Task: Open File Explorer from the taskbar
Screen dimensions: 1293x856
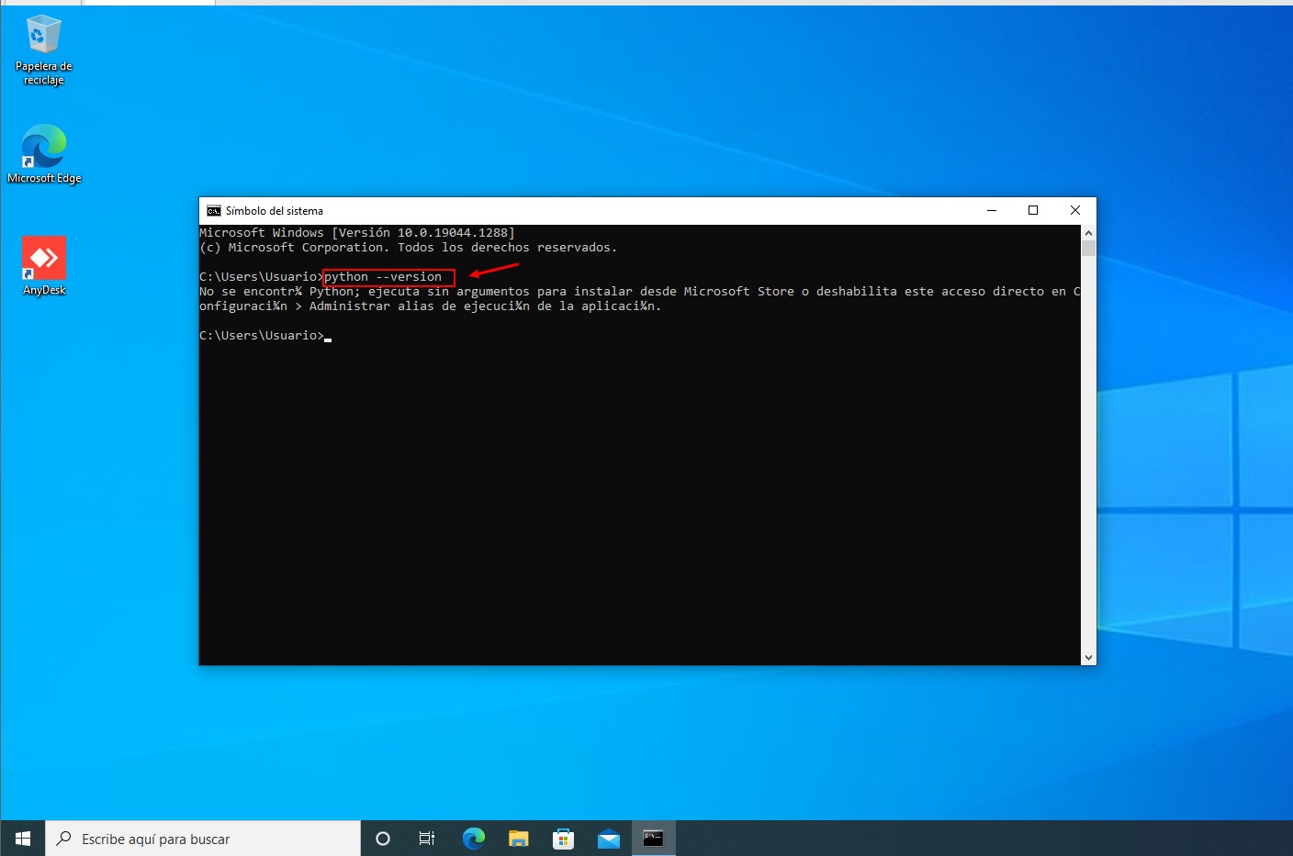Action: click(x=518, y=838)
